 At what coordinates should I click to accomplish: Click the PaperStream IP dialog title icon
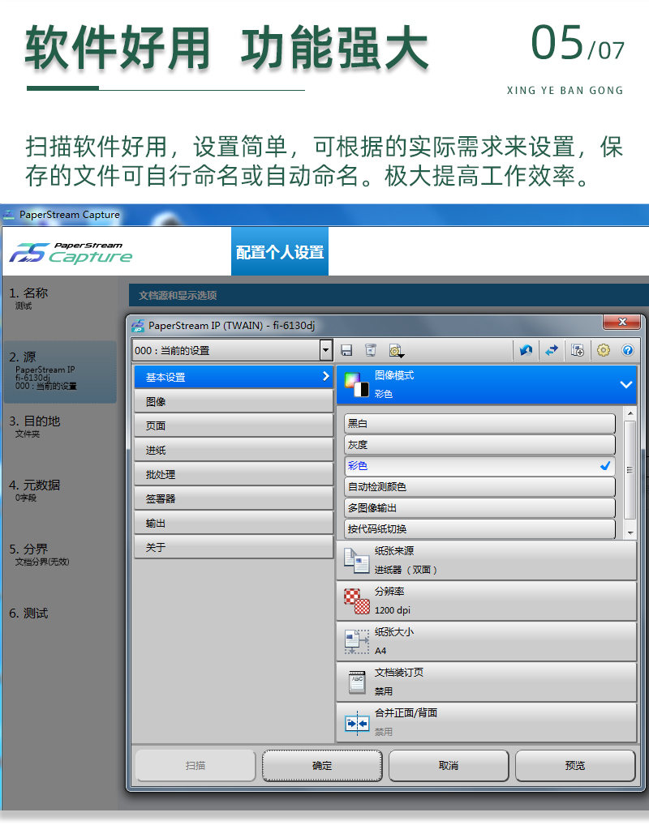click(x=138, y=325)
